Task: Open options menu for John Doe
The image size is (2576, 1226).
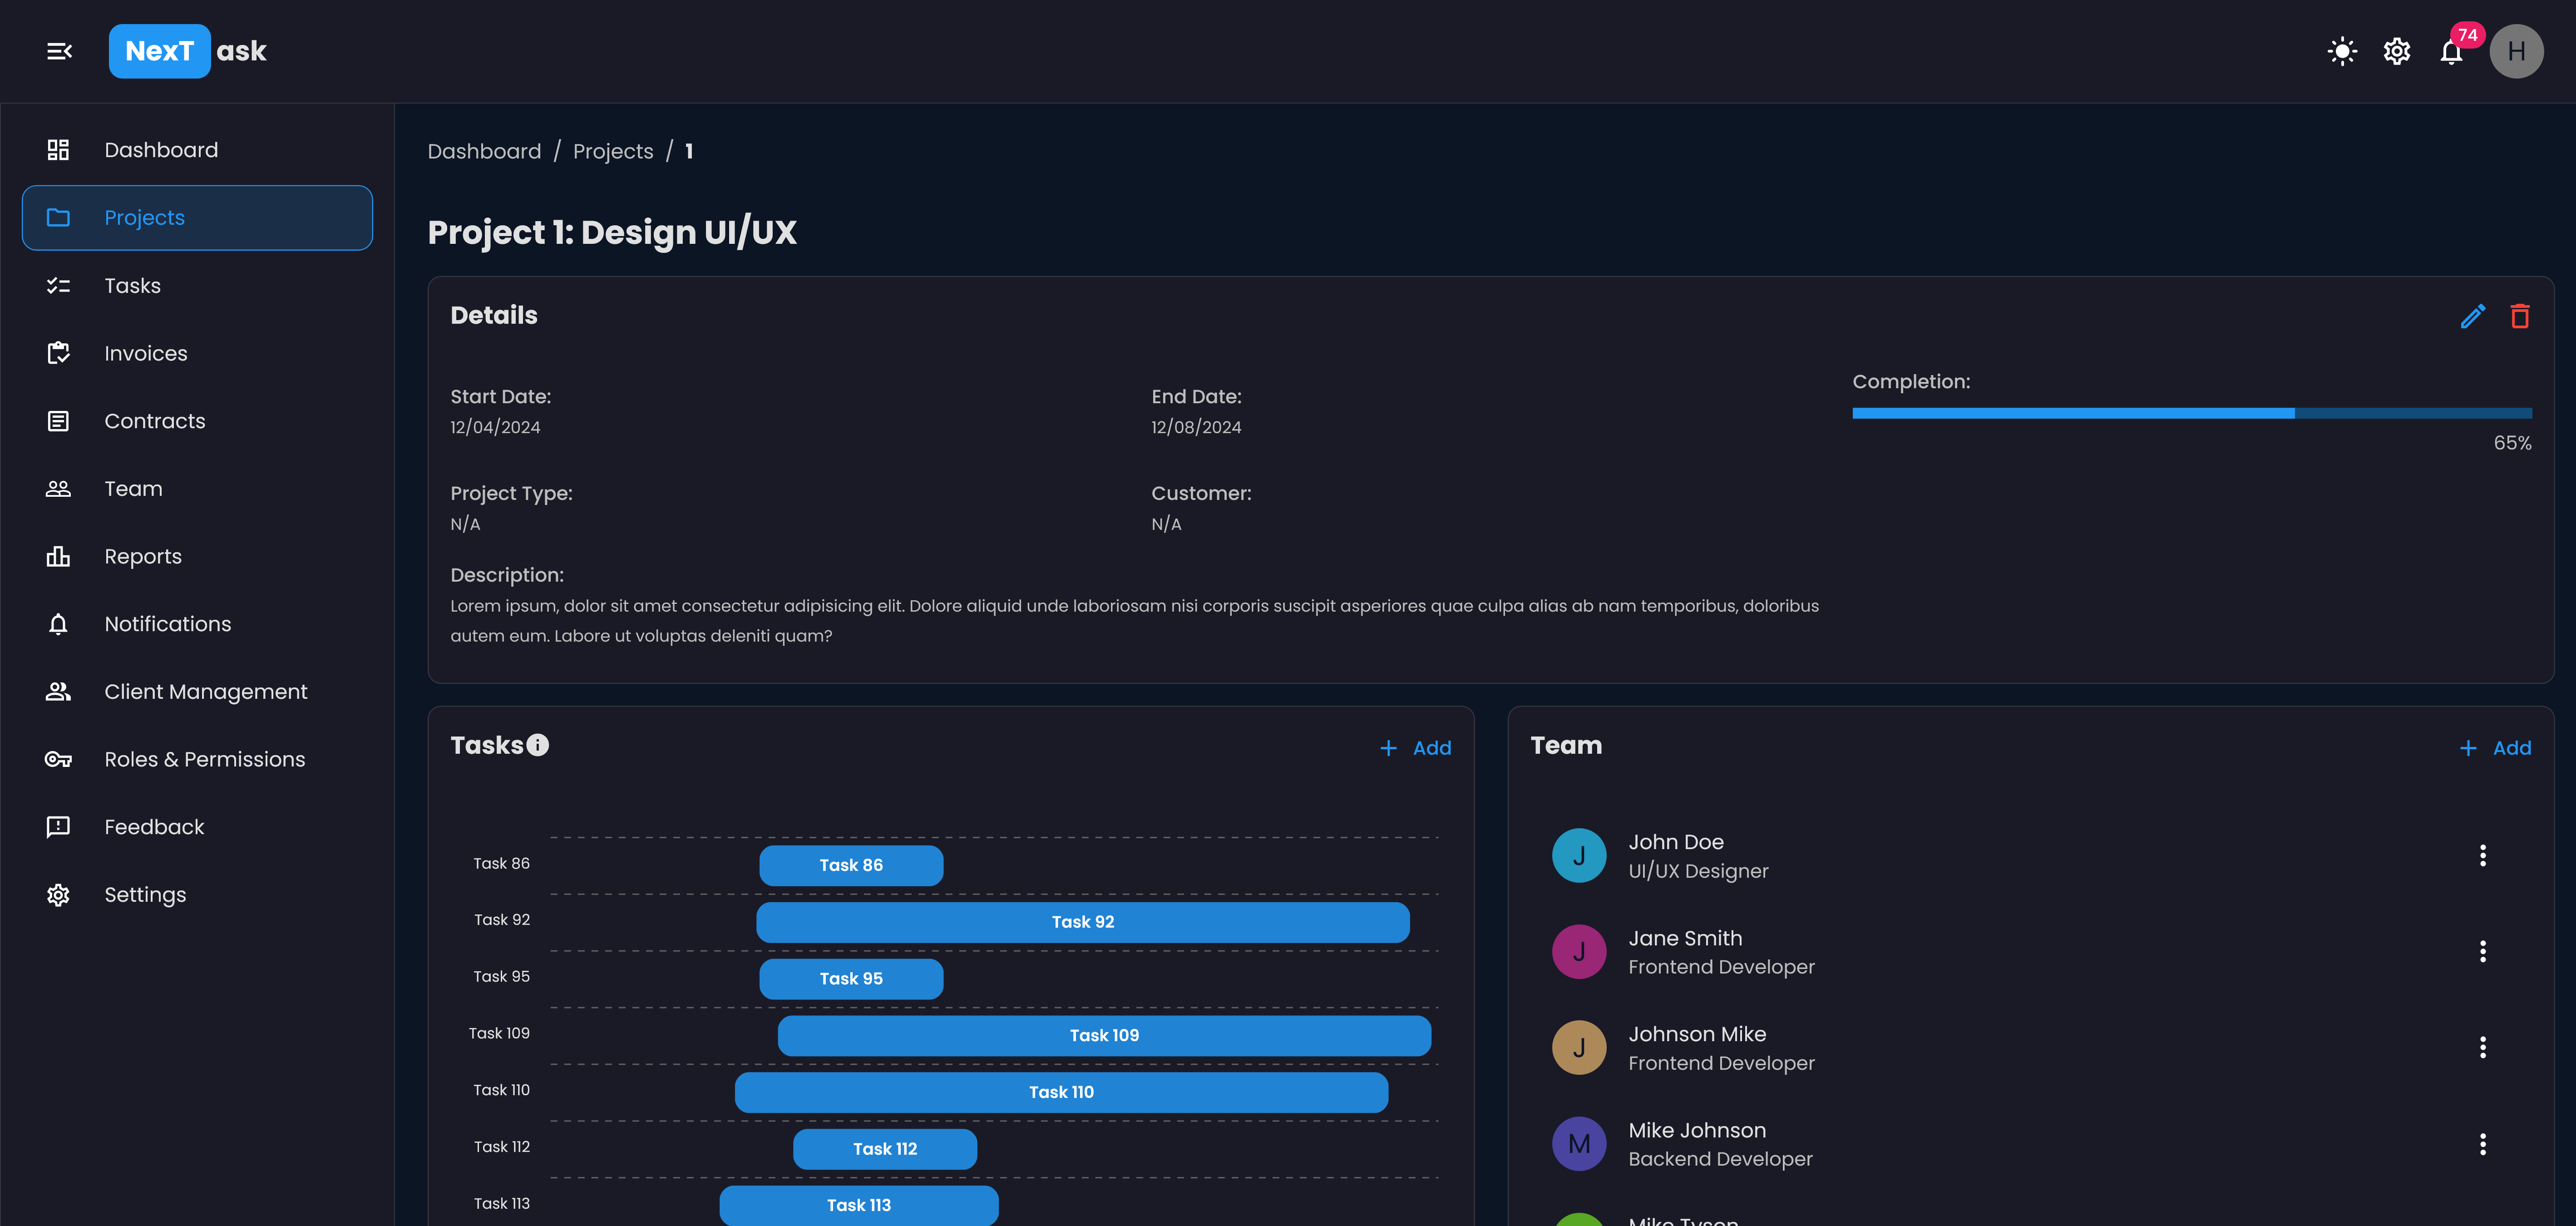Action: click(x=2482, y=855)
